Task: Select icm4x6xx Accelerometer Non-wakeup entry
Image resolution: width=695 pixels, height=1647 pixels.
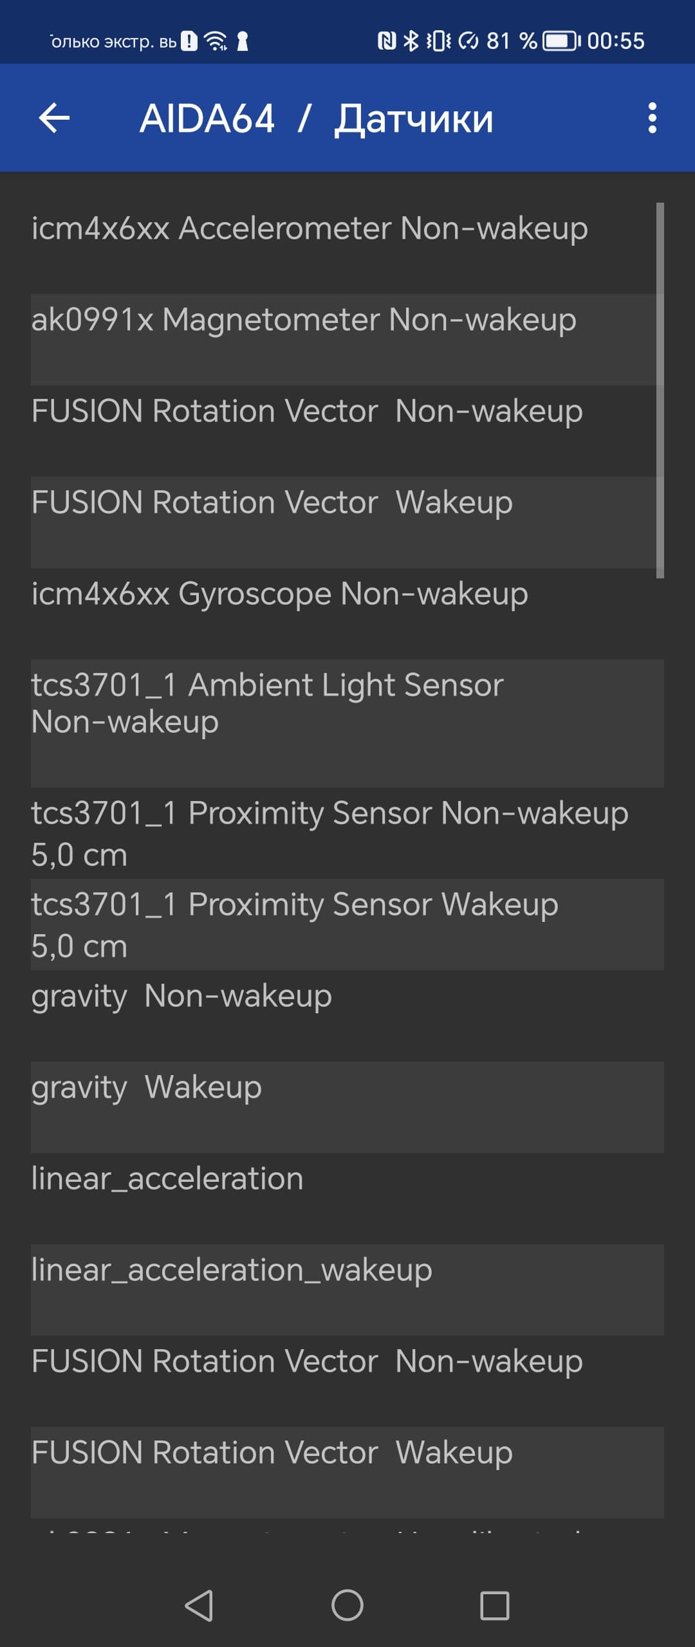Action: pyautogui.click(x=309, y=229)
